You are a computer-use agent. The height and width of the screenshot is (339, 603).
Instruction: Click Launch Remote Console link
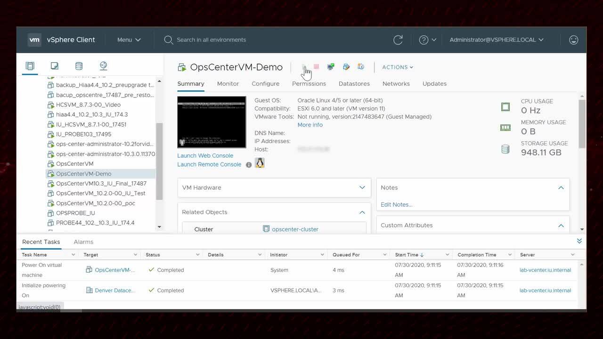[x=209, y=165]
